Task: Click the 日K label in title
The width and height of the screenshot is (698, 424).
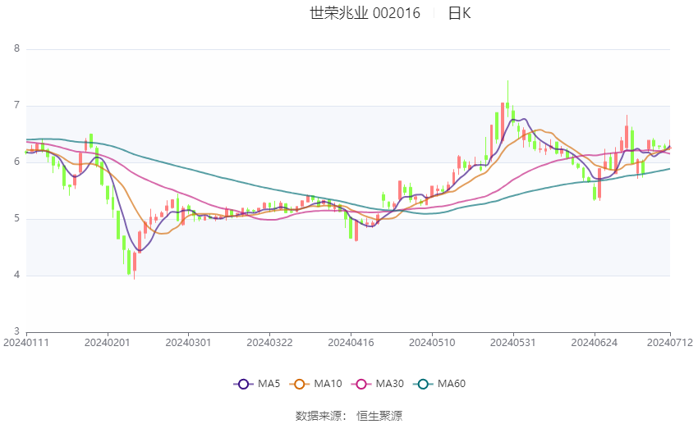Action: [x=459, y=13]
